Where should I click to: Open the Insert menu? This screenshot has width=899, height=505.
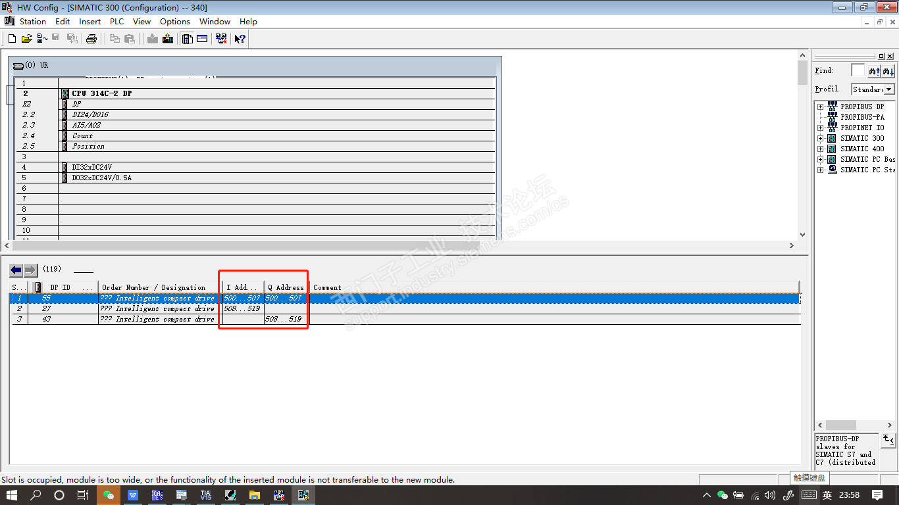(x=90, y=22)
